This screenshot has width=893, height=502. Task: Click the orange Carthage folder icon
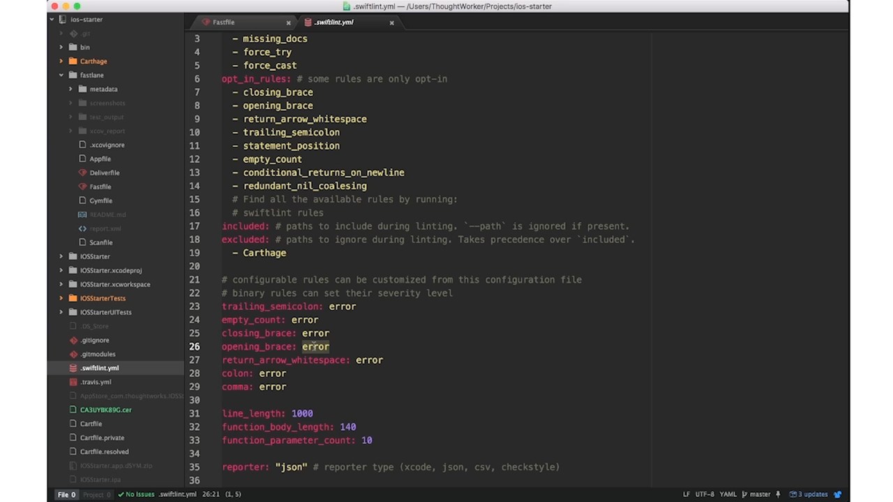tap(73, 61)
